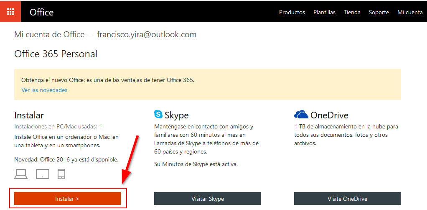Click the Skype section heading
Image resolution: width=427 pixels, height=210 pixels.
click(x=176, y=115)
